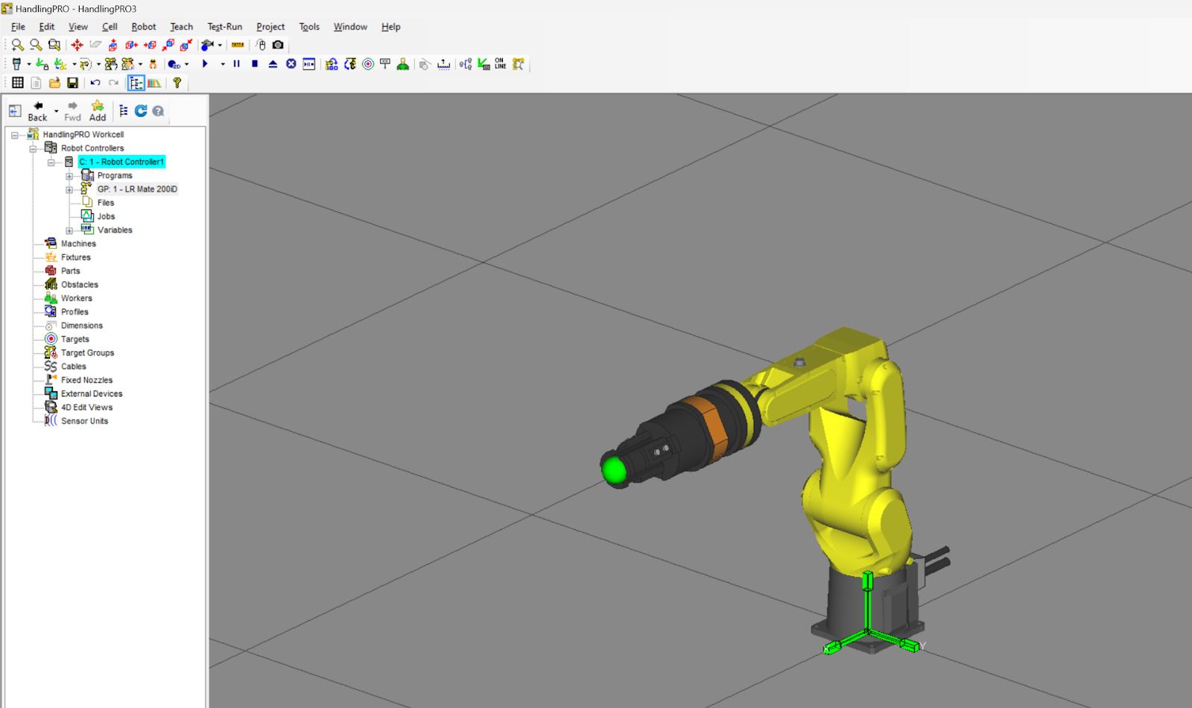
Task: Collapse the HandlingPRO Workcell node
Action: coord(14,135)
